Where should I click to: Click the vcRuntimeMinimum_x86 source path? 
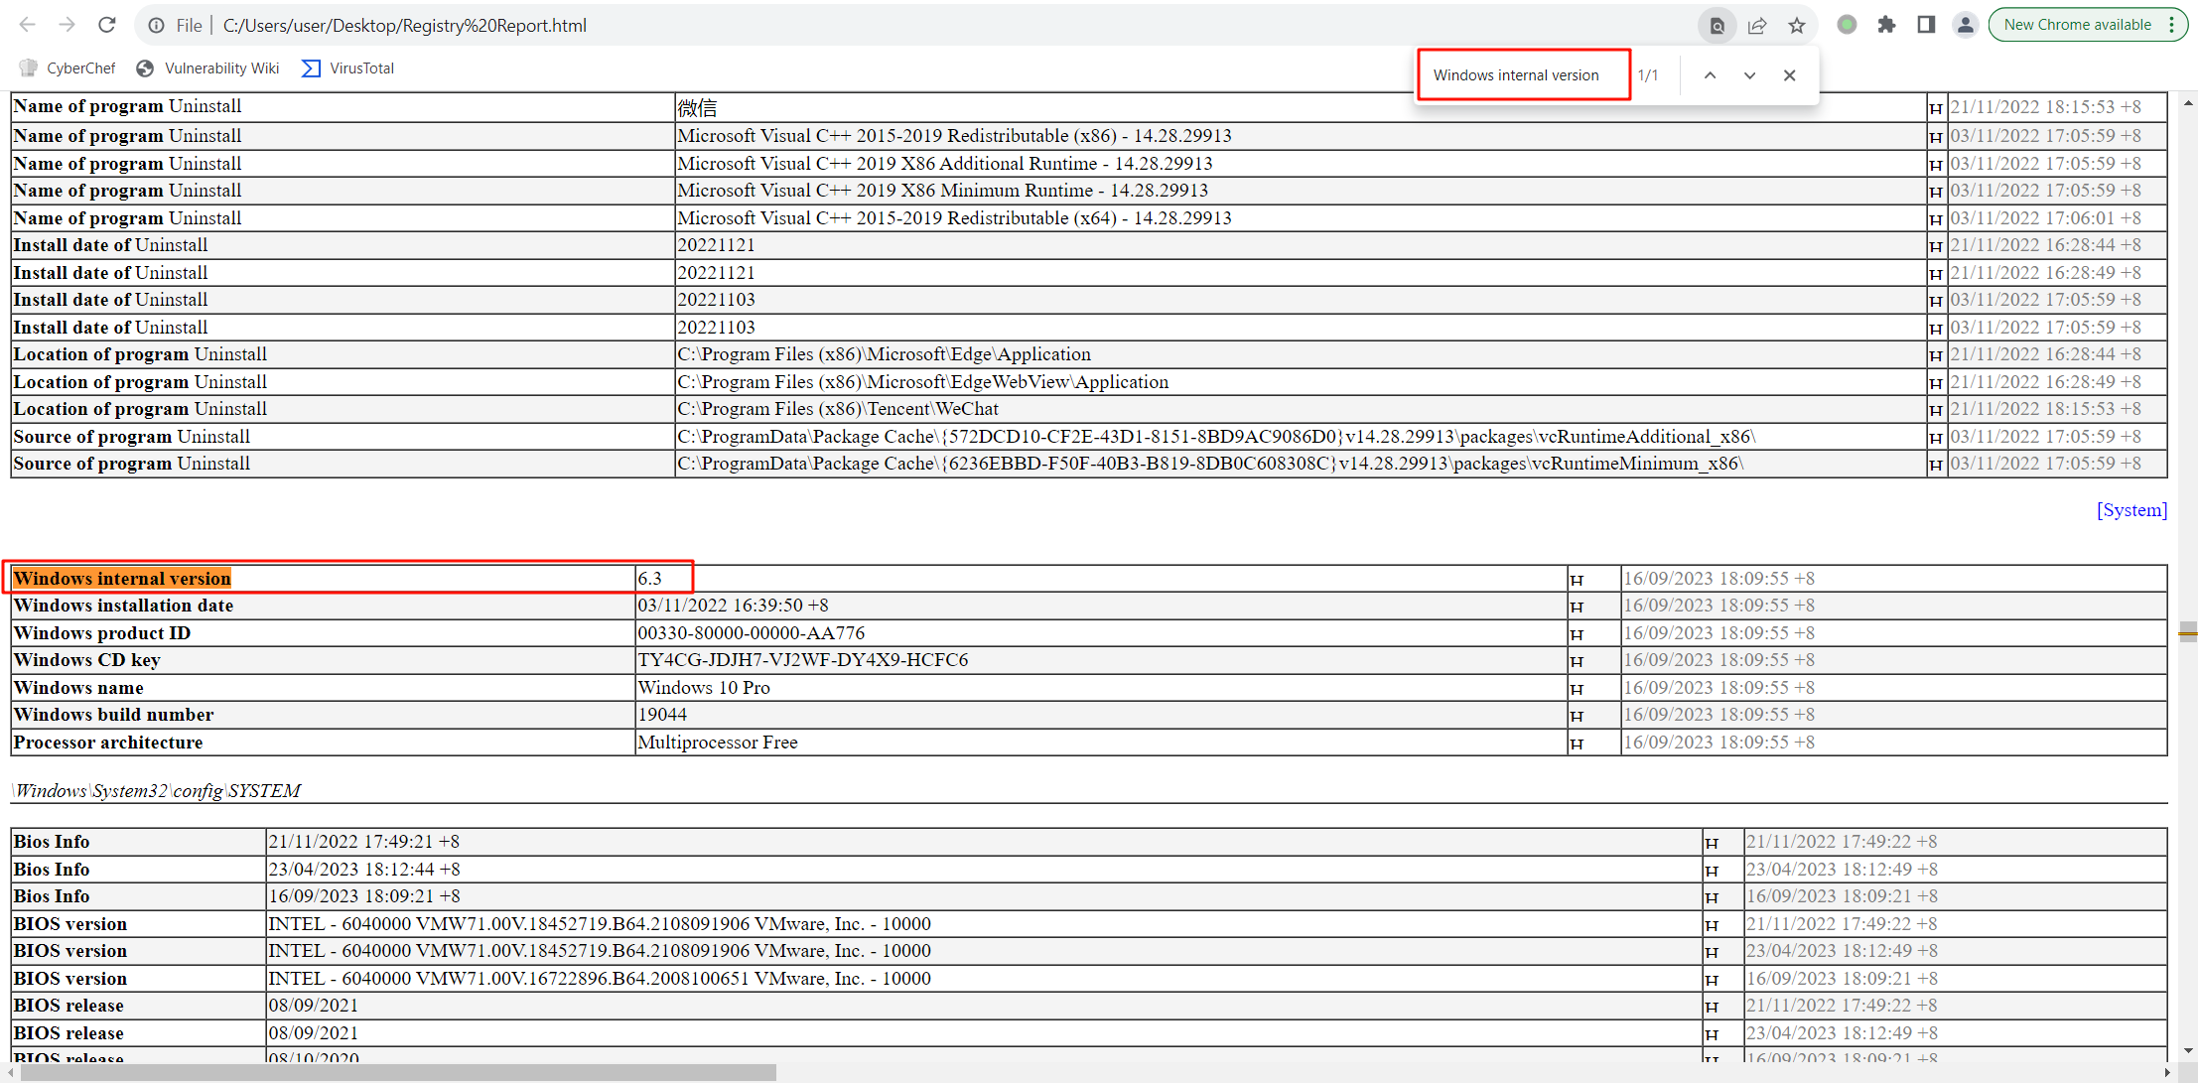(x=1210, y=464)
